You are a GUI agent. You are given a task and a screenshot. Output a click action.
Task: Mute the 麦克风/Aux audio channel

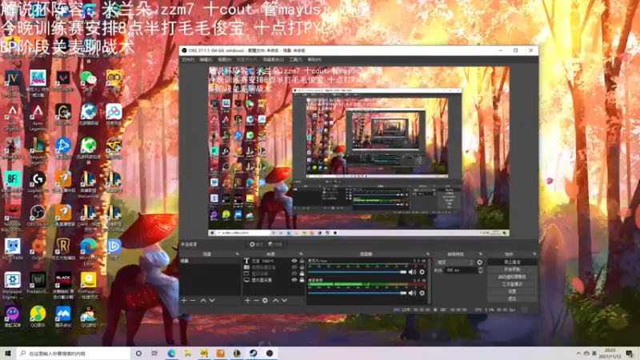point(412,272)
